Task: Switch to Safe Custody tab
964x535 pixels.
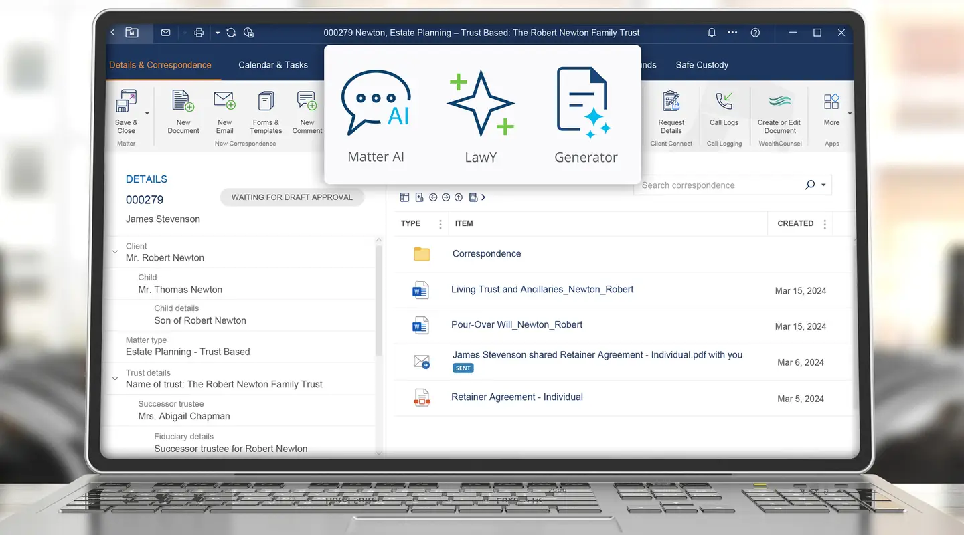Action: (x=702, y=65)
